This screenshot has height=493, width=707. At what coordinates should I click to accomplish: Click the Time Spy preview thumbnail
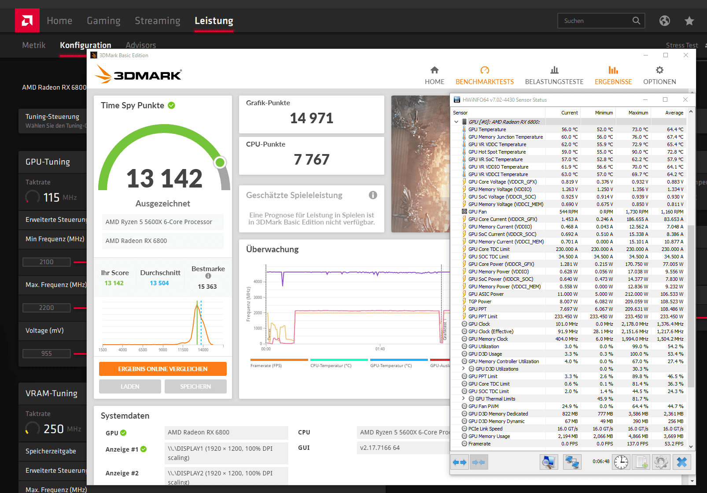click(420, 164)
